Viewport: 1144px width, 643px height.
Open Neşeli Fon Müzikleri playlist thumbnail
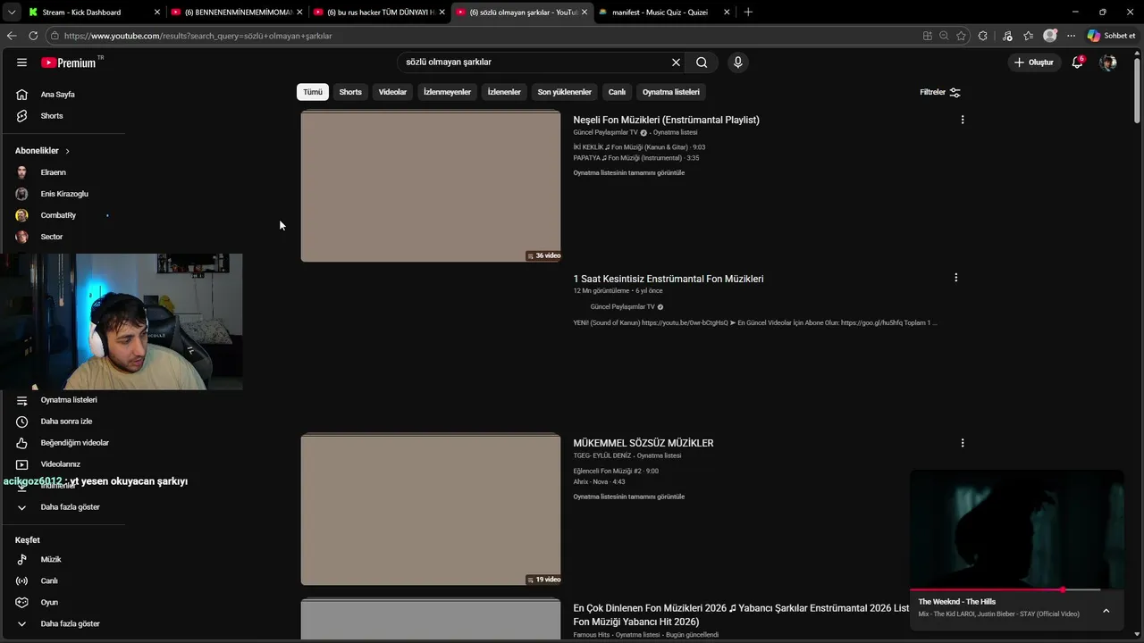click(x=431, y=186)
